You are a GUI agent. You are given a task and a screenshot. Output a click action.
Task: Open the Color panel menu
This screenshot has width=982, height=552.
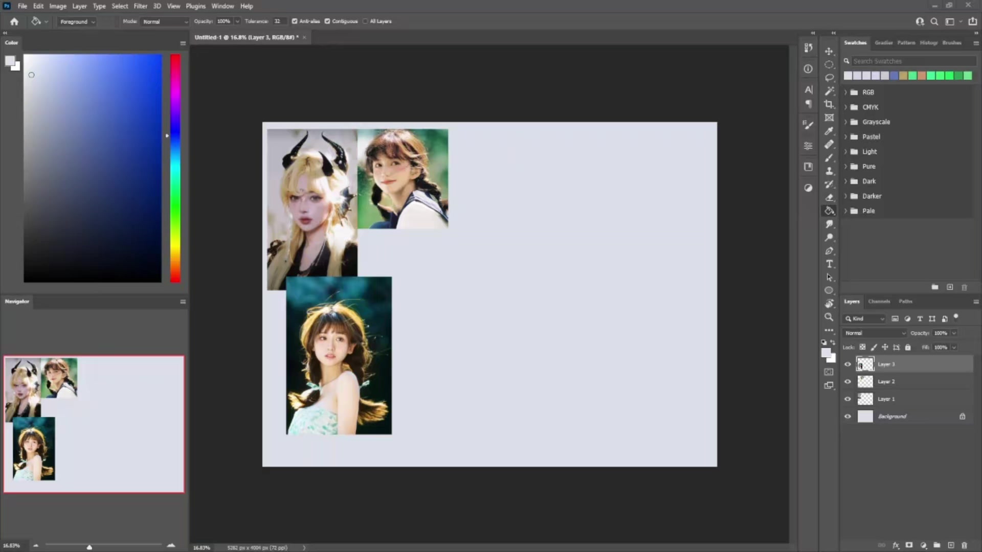point(183,43)
